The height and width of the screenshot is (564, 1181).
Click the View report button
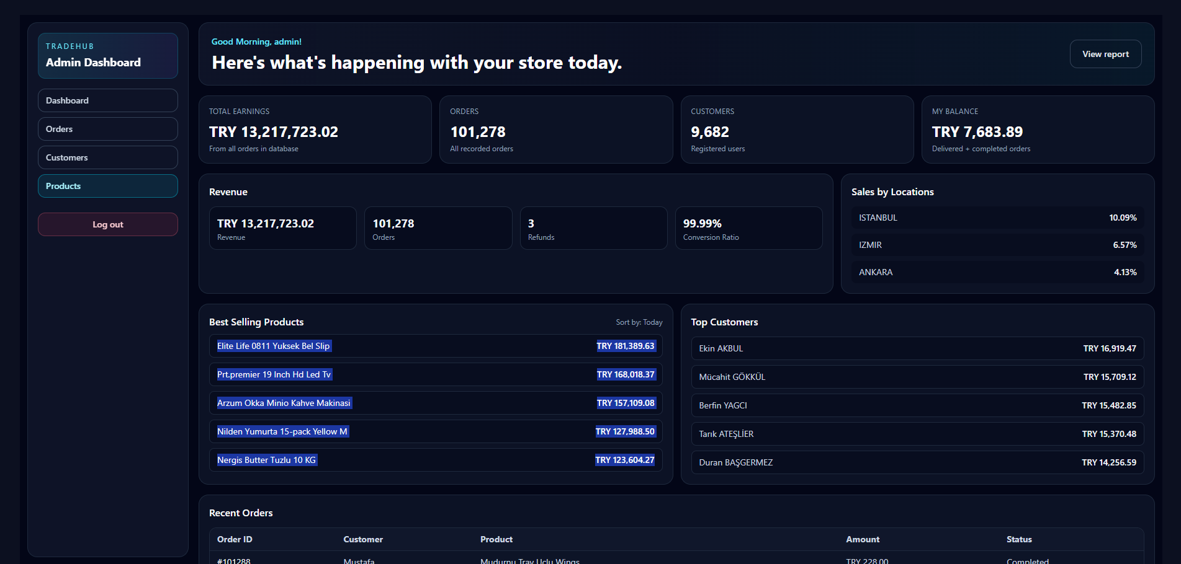[x=1105, y=54]
